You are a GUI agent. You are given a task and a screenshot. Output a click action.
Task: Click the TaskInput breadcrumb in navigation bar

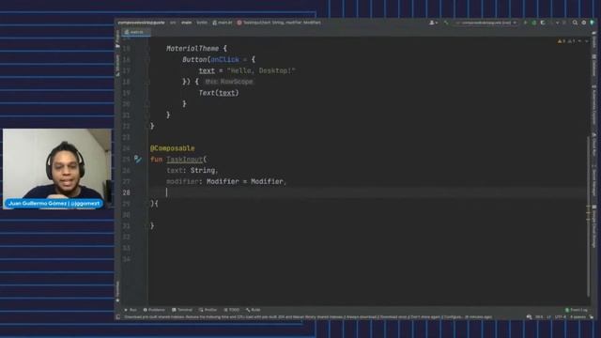[279, 23]
